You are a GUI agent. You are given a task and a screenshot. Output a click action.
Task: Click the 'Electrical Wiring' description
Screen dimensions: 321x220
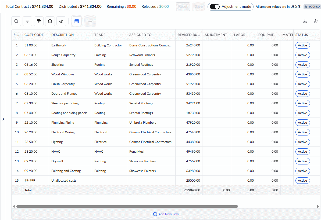point(63,132)
